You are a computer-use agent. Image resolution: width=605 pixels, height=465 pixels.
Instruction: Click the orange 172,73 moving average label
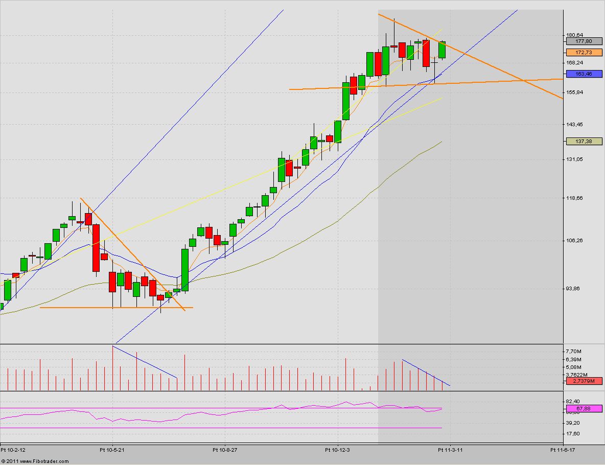(584, 53)
